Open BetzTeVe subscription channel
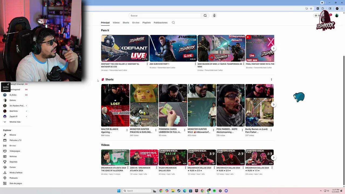345x194 pixels. pos(13,111)
